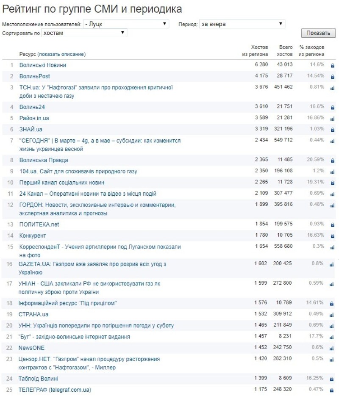Click the lock icon next to Конкурент

pyautogui.click(x=332, y=236)
